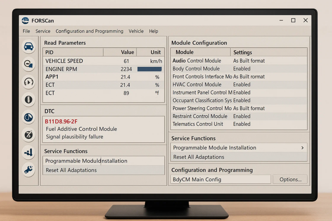The height and width of the screenshot is (221, 332).
Task: Click the Settings column header
Action: (269, 52)
